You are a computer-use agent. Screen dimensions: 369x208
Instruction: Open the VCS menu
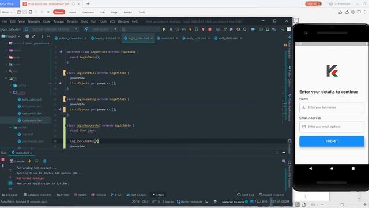point(112,21)
